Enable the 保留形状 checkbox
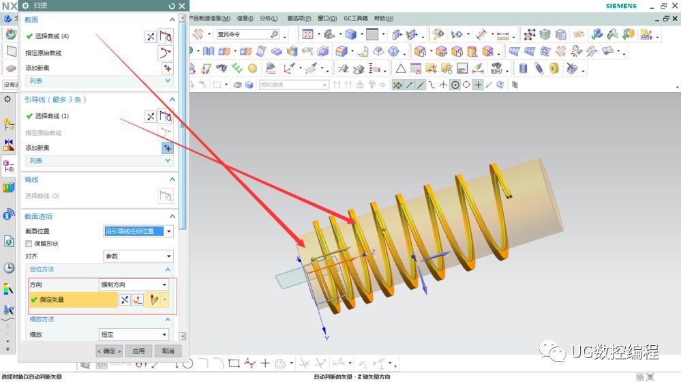Viewport: 681px width, 382px height. click(x=29, y=244)
